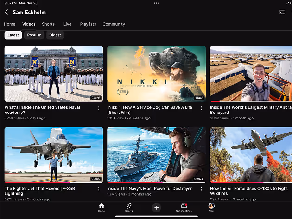Screen dimensions: 292x219
Task: Click the 9:57 PM clock in status bar
Action: 10,3
